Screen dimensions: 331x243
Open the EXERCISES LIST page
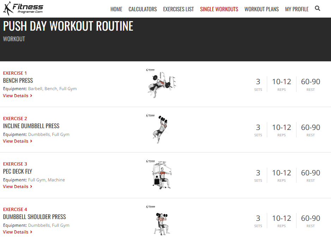point(178,9)
